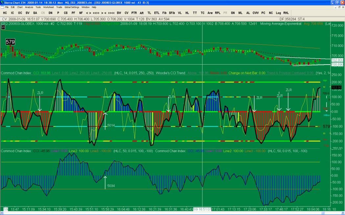Open the Window menu
The image size is (345, 215).
click(85, 7)
